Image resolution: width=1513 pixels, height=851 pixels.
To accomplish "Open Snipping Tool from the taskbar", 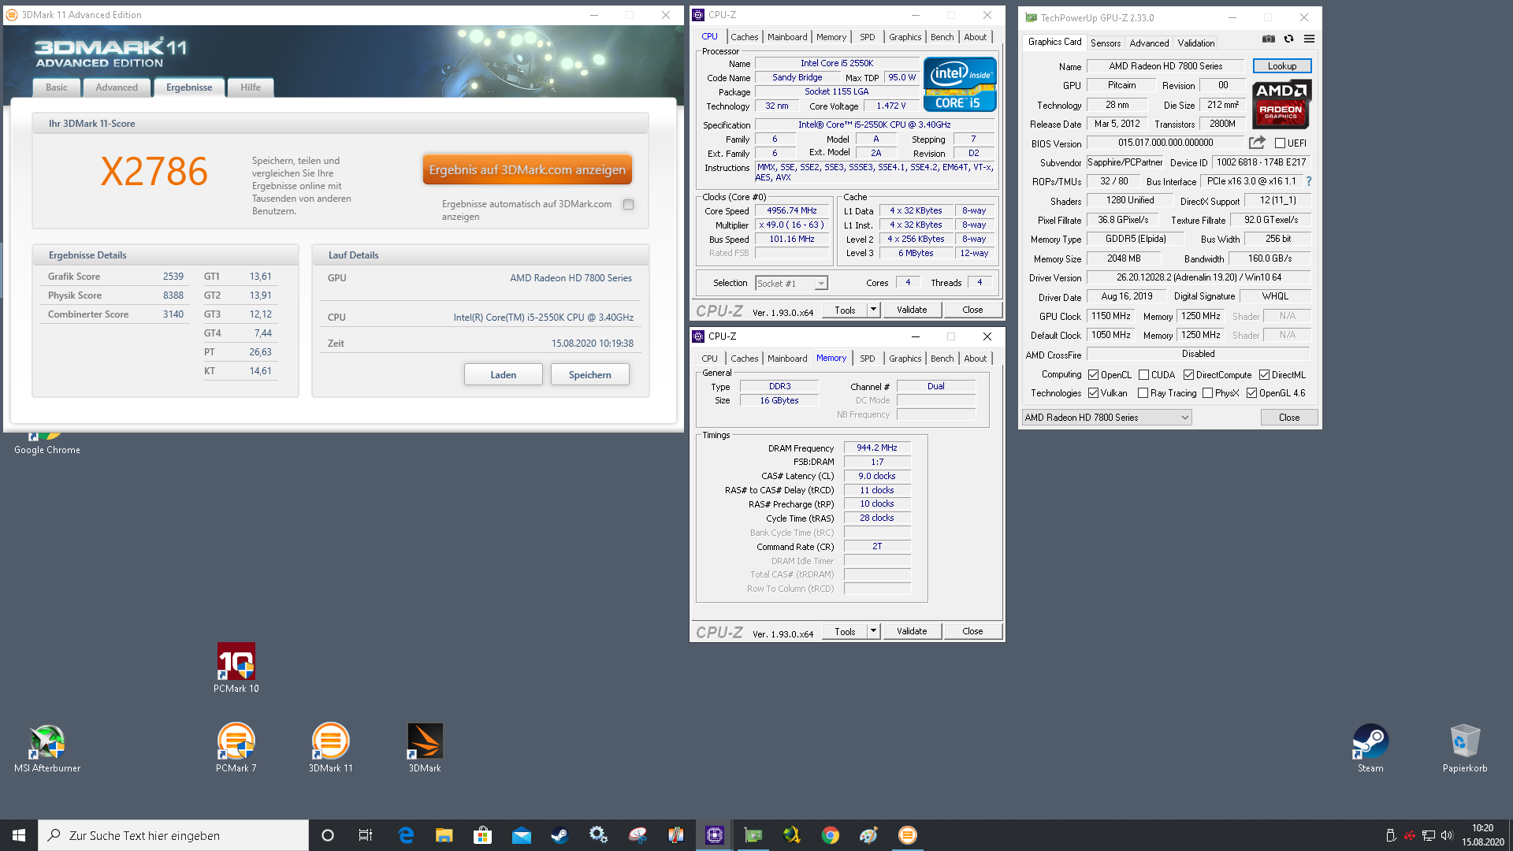I will click(x=638, y=835).
